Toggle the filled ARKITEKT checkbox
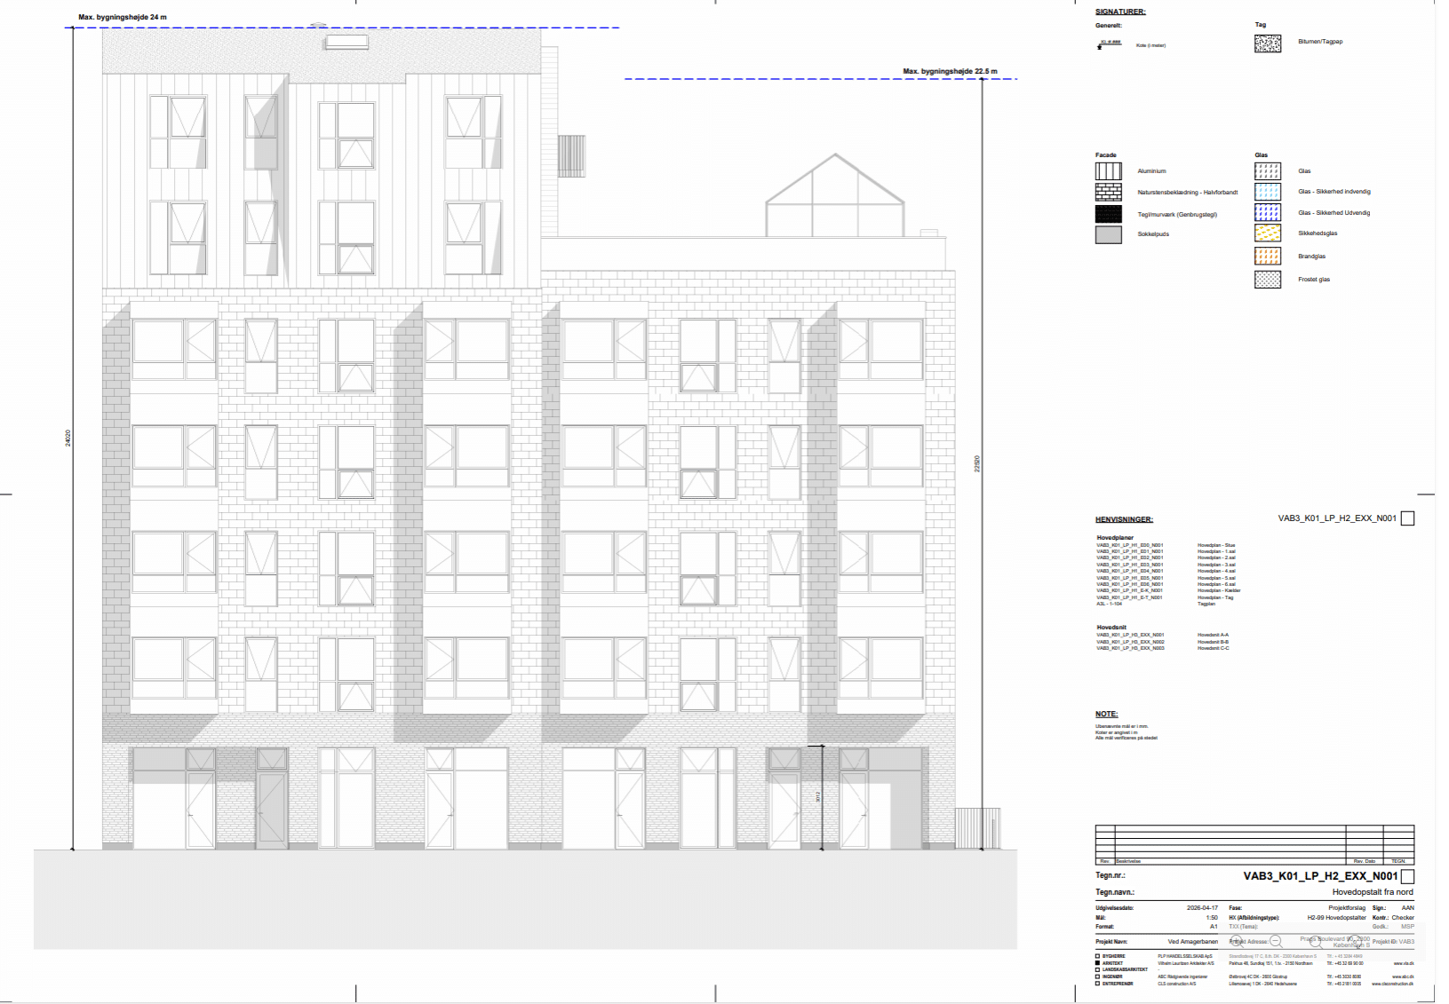 click(x=1098, y=963)
